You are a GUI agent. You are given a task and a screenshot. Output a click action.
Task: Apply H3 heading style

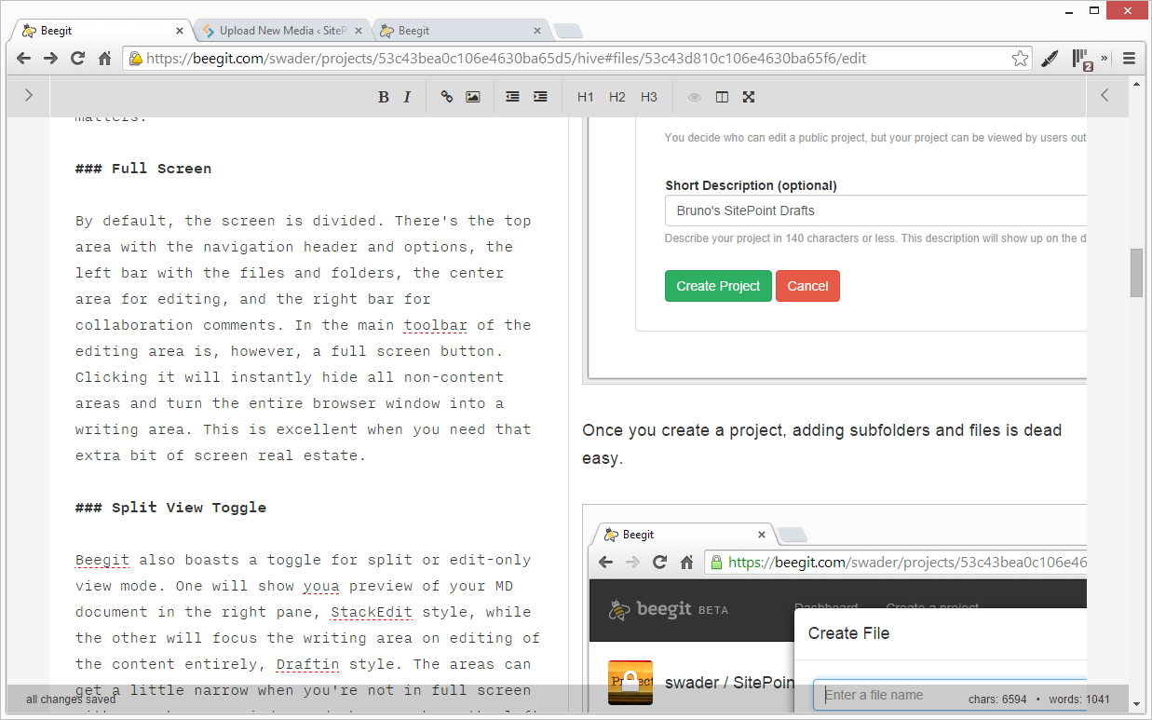(x=649, y=97)
